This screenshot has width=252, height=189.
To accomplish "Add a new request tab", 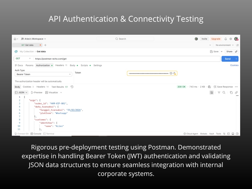I will pos(45,45).
